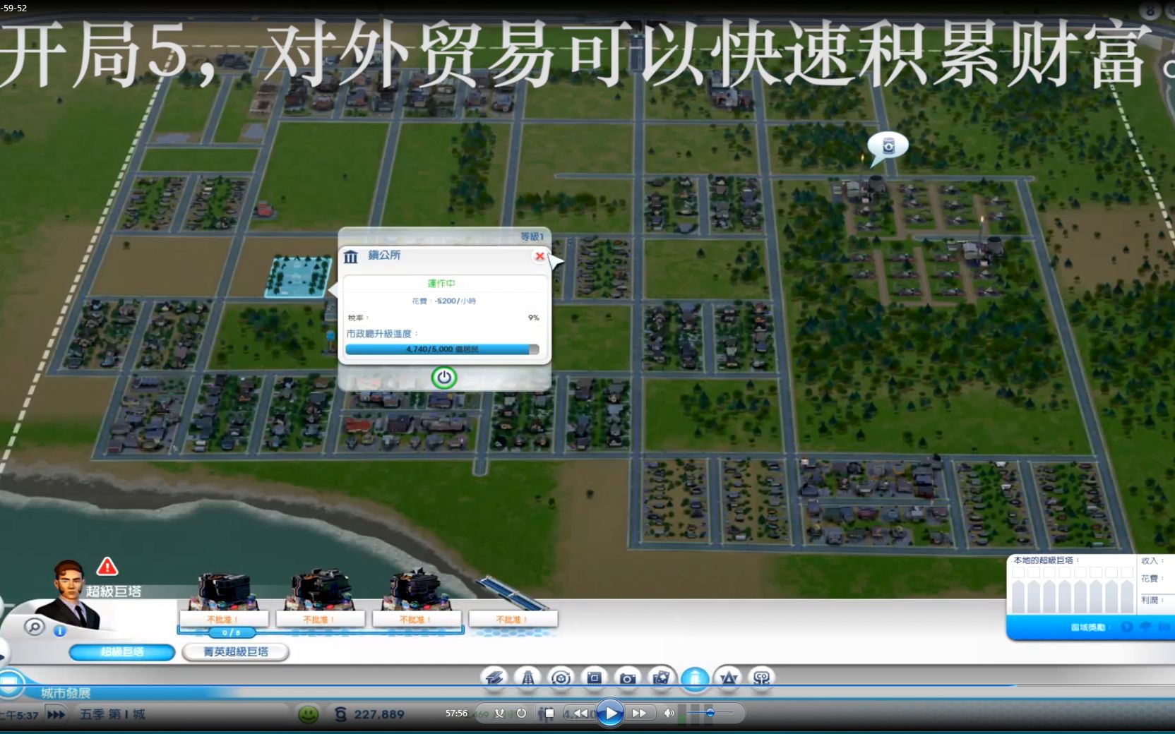Click the red warning alert triangle
The width and height of the screenshot is (1175, 734).
pos(107,566)
